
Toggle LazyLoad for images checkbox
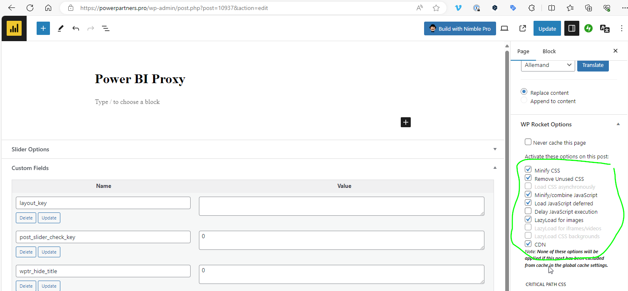coord(528,219)
